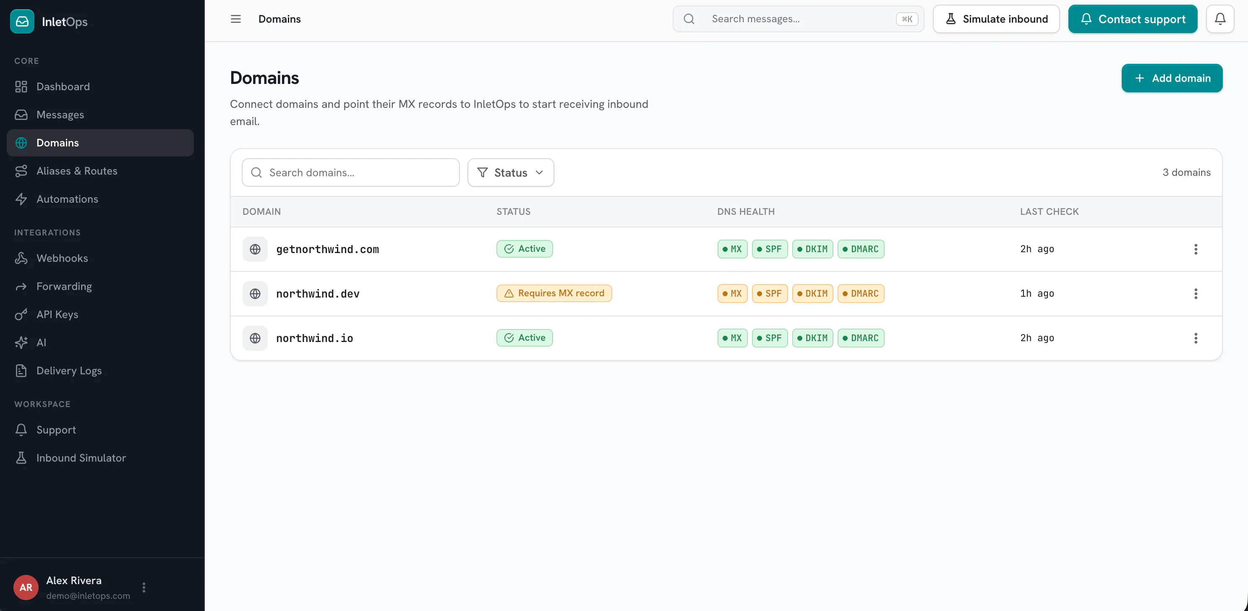Screen dimensions: 1248x611
Task: Open Delivery Logs in the sidebar
Action: pyautogui.click(x=100, y=371)
